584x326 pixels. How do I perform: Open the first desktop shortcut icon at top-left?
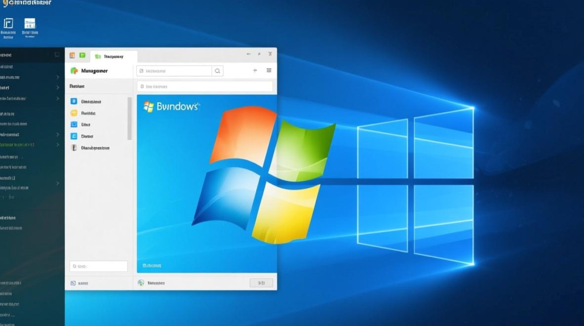(x=8, y=23)
